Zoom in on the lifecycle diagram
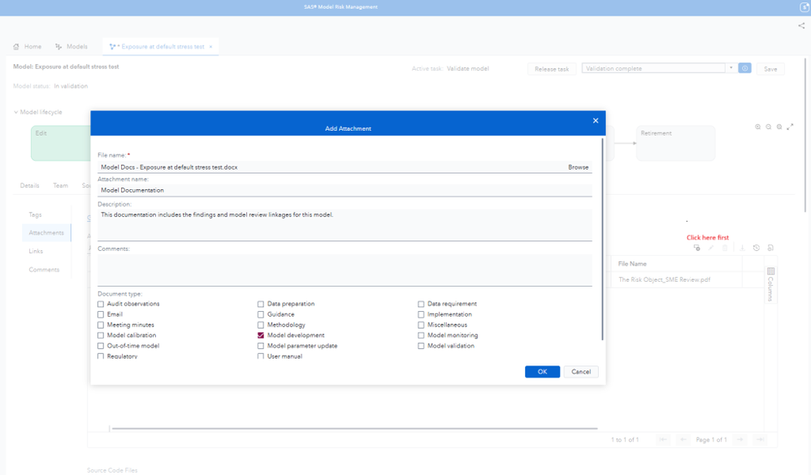The image size is (811, 475). [x=757, y=127]
